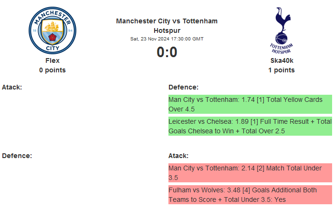The width and height of the screenshot is (334, 219).
Task: Click the match date Sat, 23 Nov 2024
Action: coord(167,39)
